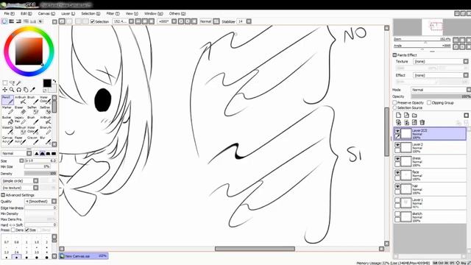
Task: Select the Layer 1 layer
Action: pyautogui.click(x=430, y=203)
